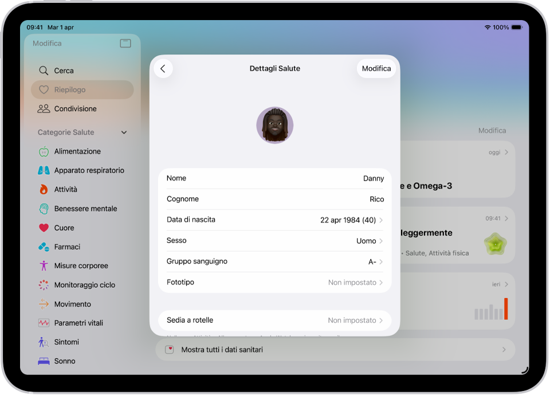The image size is (550, 395).
Task: Open Farmaci pills icon
Action: click(44, 247)
